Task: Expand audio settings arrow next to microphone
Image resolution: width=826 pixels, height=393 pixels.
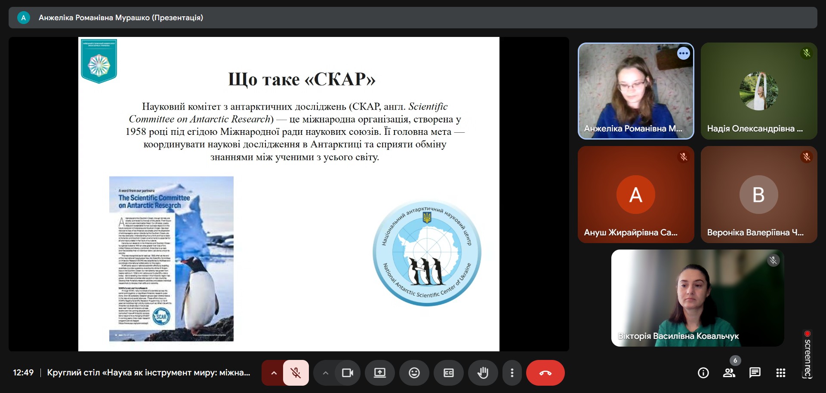Action: click(x=274, y=373)
